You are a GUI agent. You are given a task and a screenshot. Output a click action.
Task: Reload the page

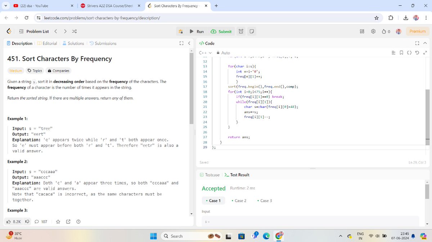click(x=27, y=18)
